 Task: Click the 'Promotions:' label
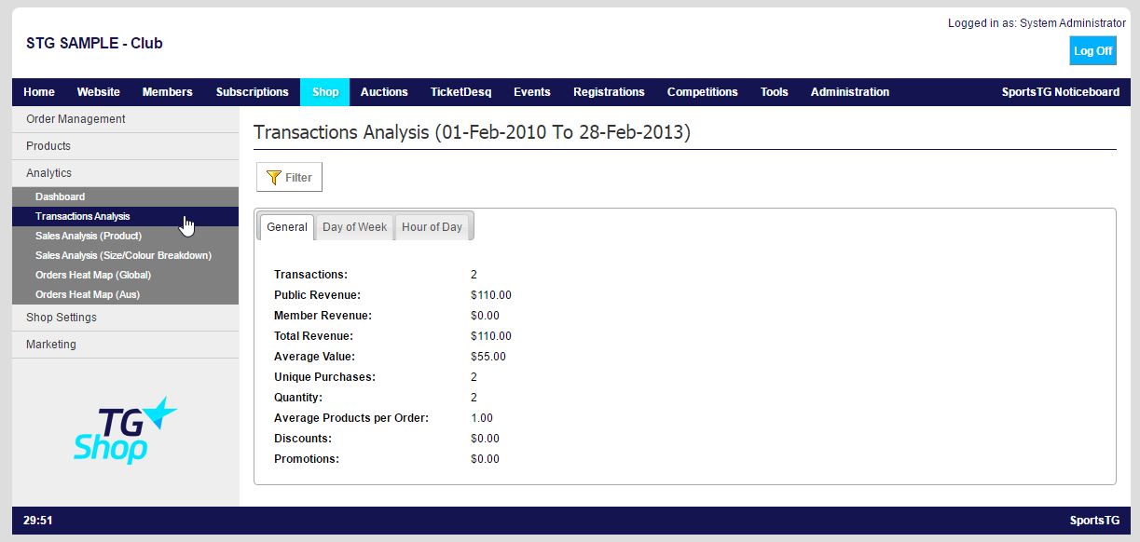pos(307,459)
